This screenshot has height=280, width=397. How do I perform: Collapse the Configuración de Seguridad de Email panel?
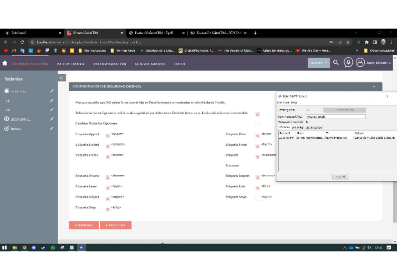coord(374,86)
